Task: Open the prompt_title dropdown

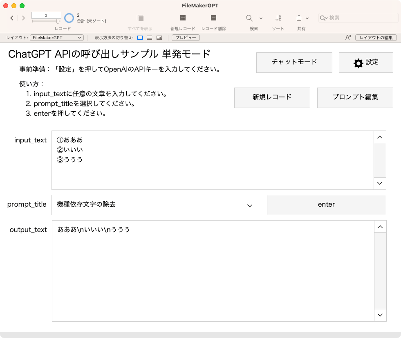Action: 154,205
